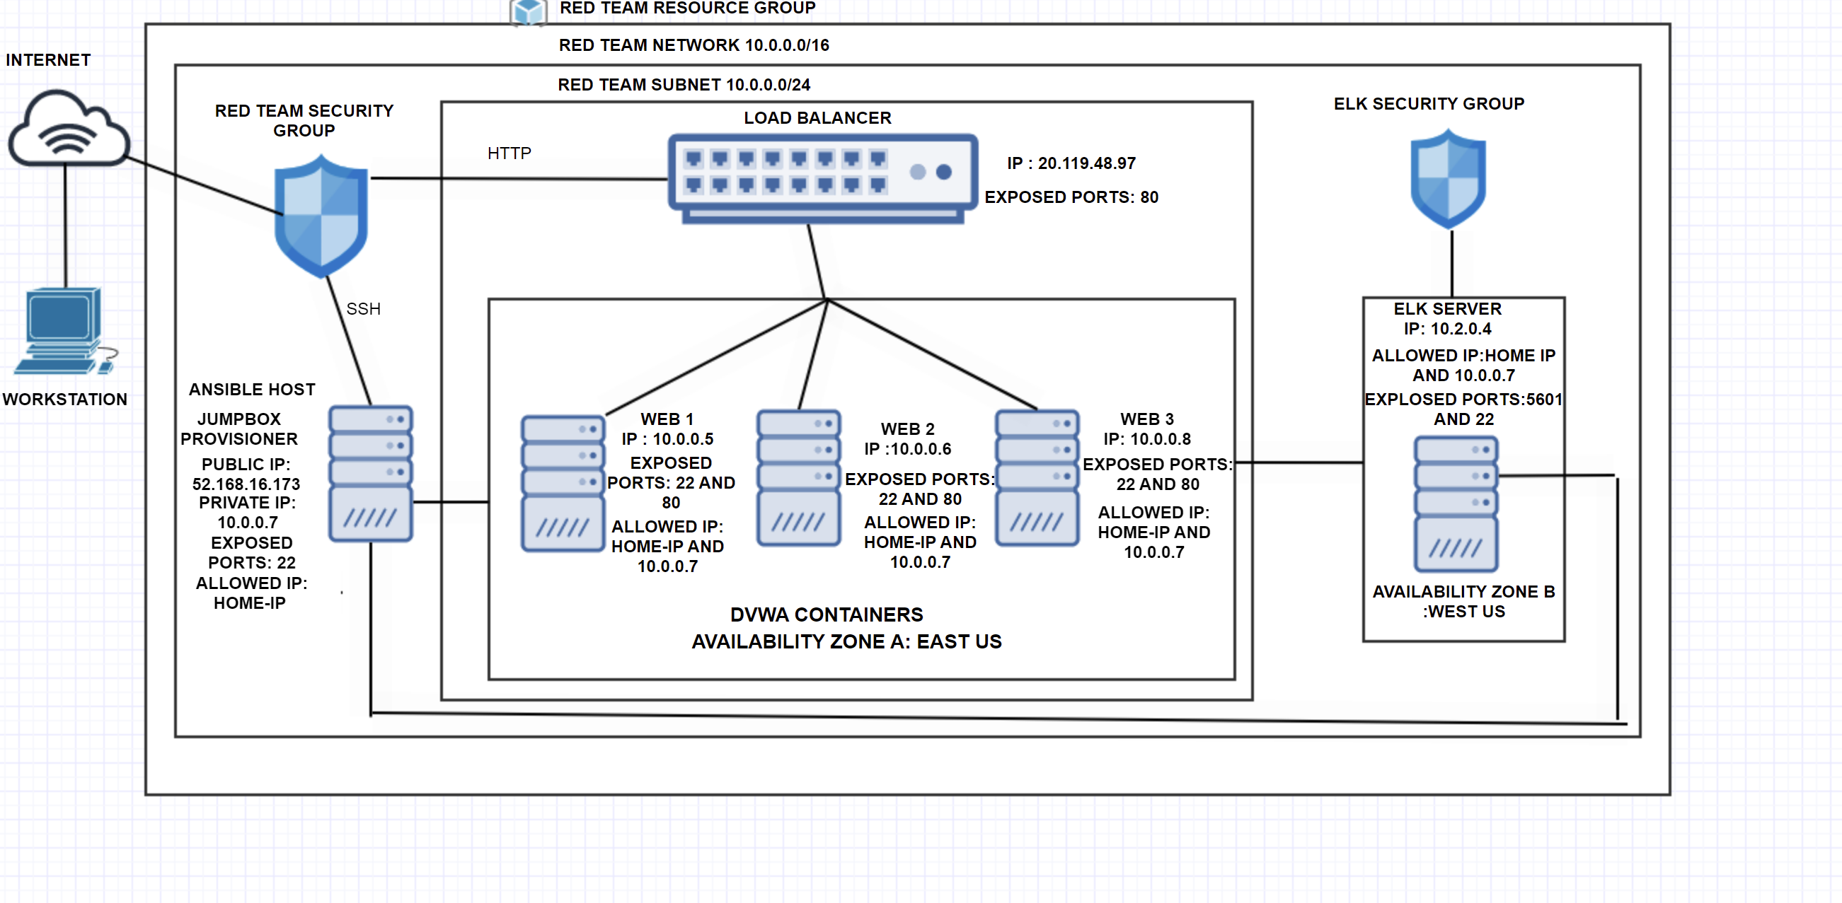
Task: Select the ELK Server icon
Action: pyautogui.click(x=1456, y=503)
